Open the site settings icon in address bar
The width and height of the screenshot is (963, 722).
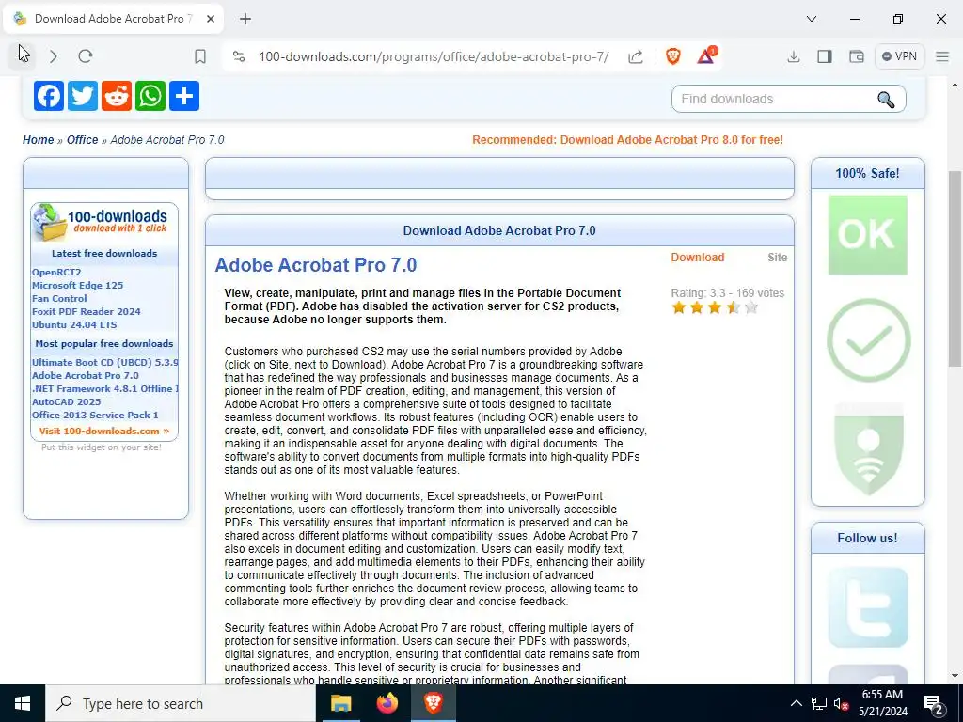click(239, 56)
